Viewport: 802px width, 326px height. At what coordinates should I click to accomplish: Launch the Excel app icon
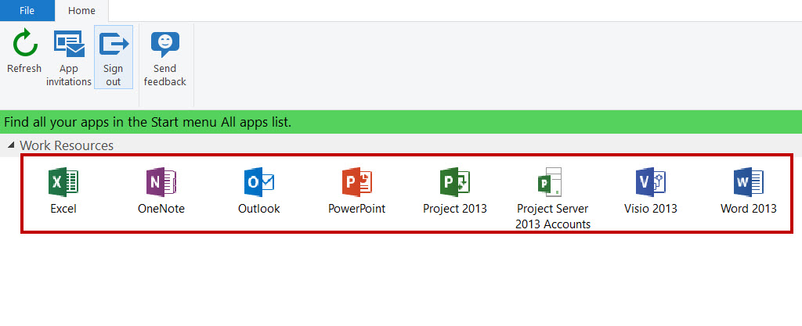point(63,182)
